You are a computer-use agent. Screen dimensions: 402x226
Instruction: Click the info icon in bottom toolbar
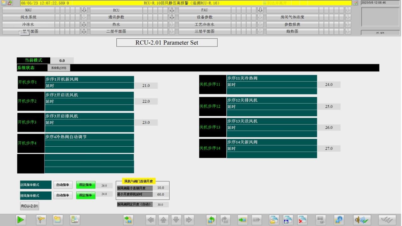pos(339,220)
